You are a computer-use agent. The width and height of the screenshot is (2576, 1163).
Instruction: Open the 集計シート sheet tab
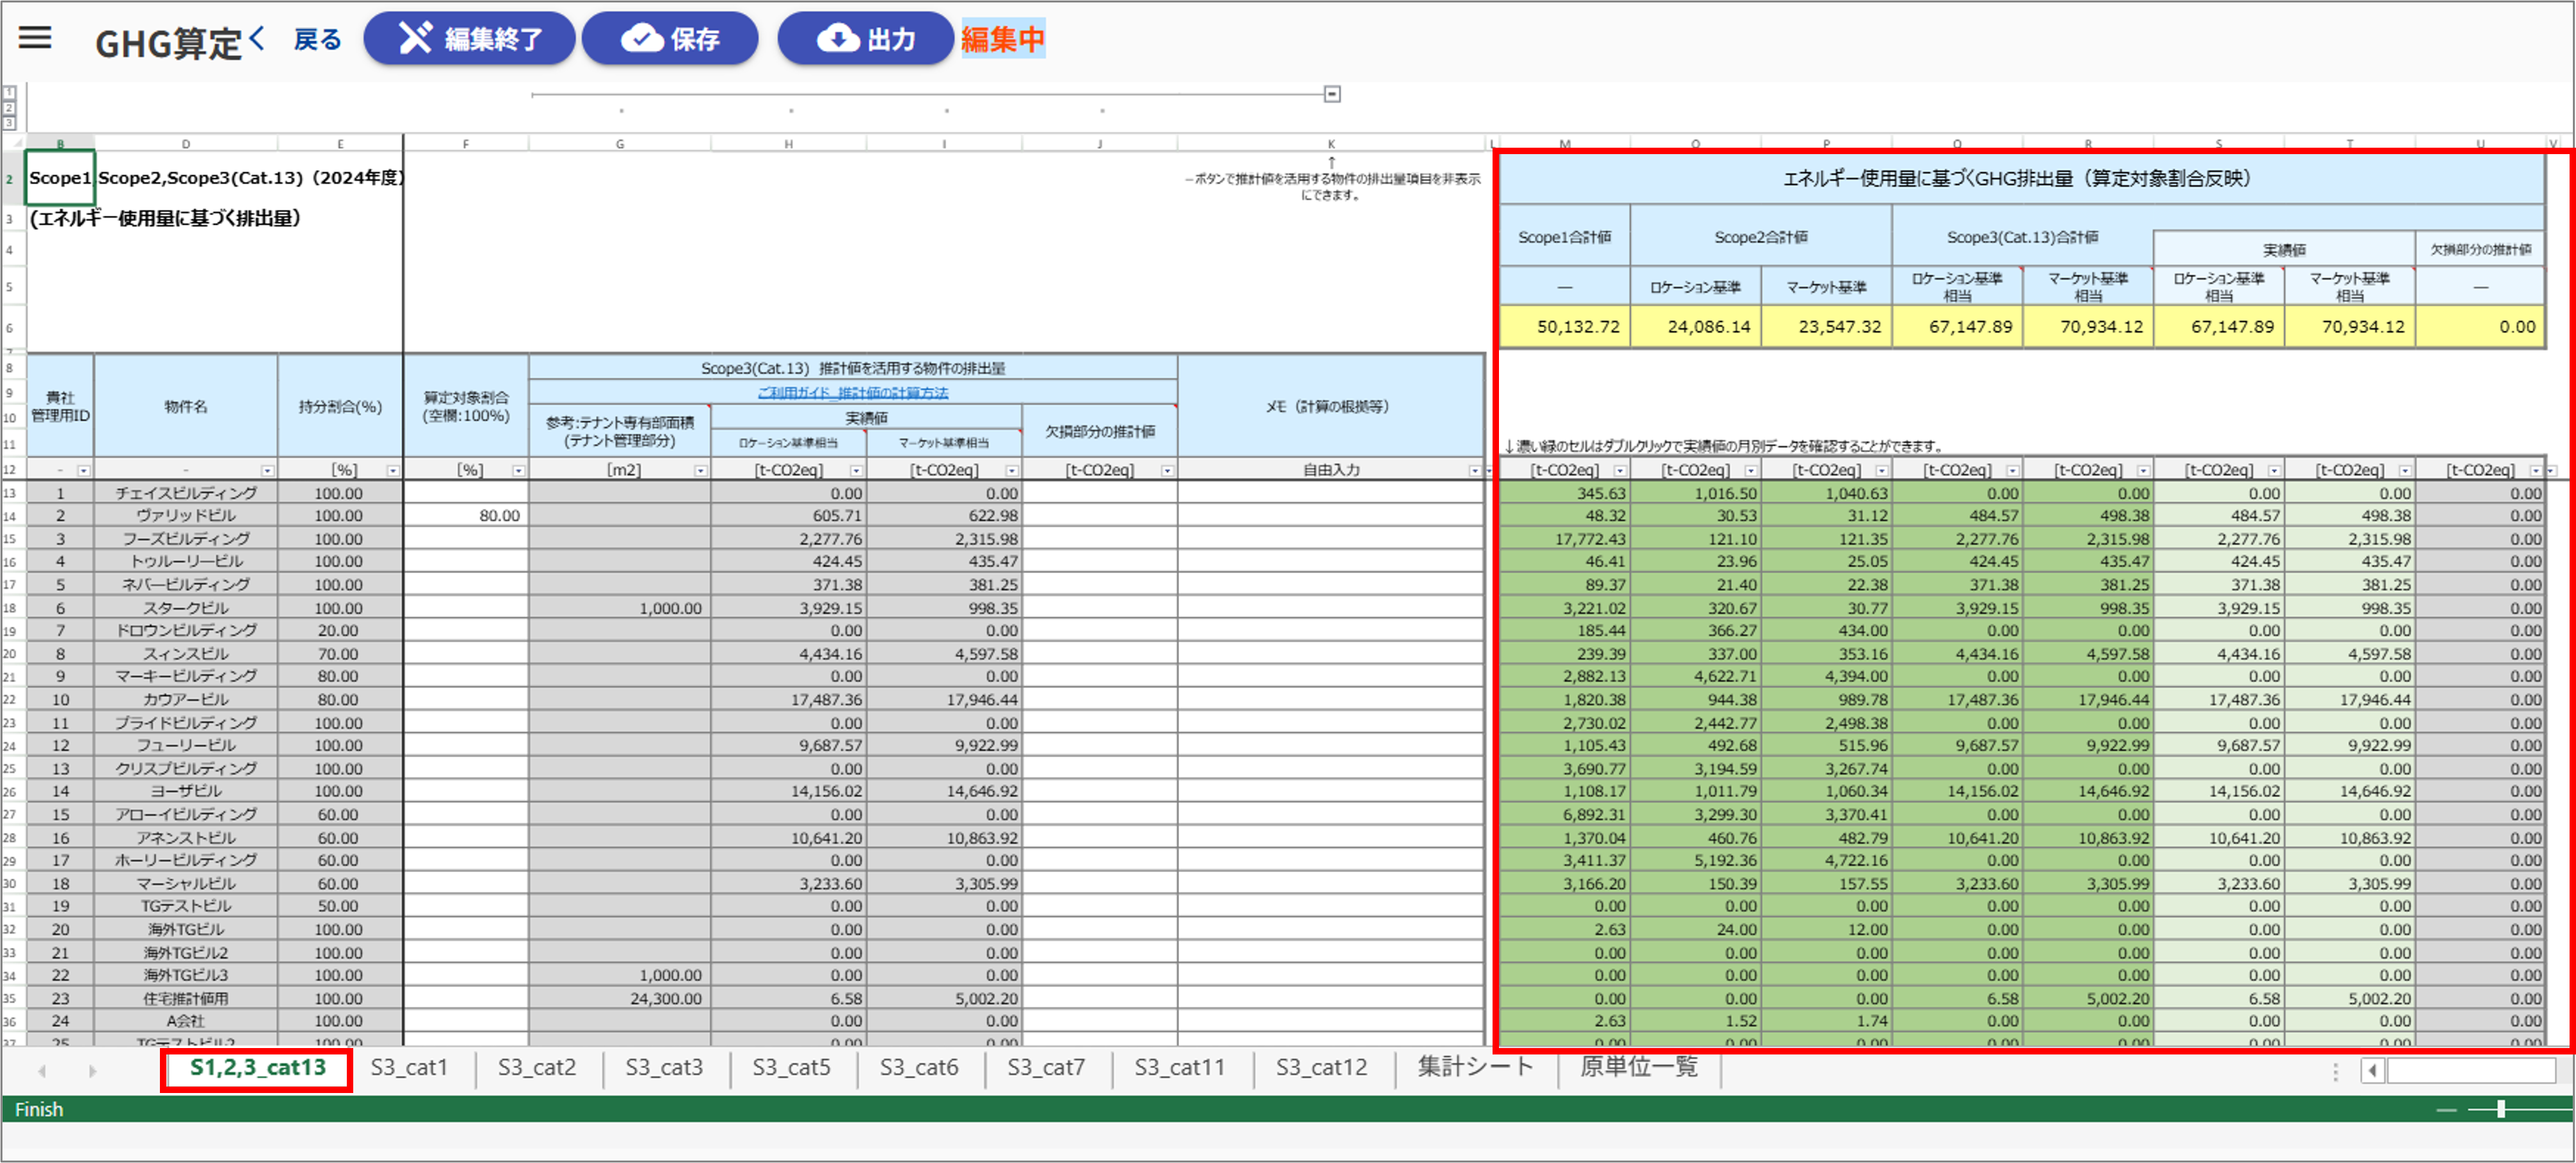[1475, 1067]
